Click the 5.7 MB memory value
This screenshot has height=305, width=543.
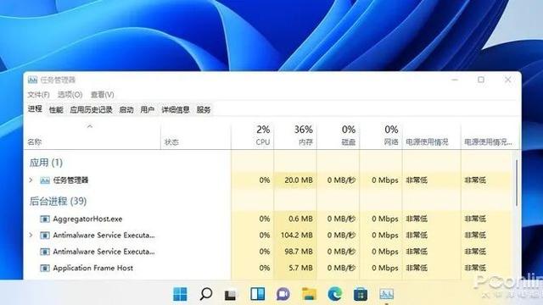300,268
